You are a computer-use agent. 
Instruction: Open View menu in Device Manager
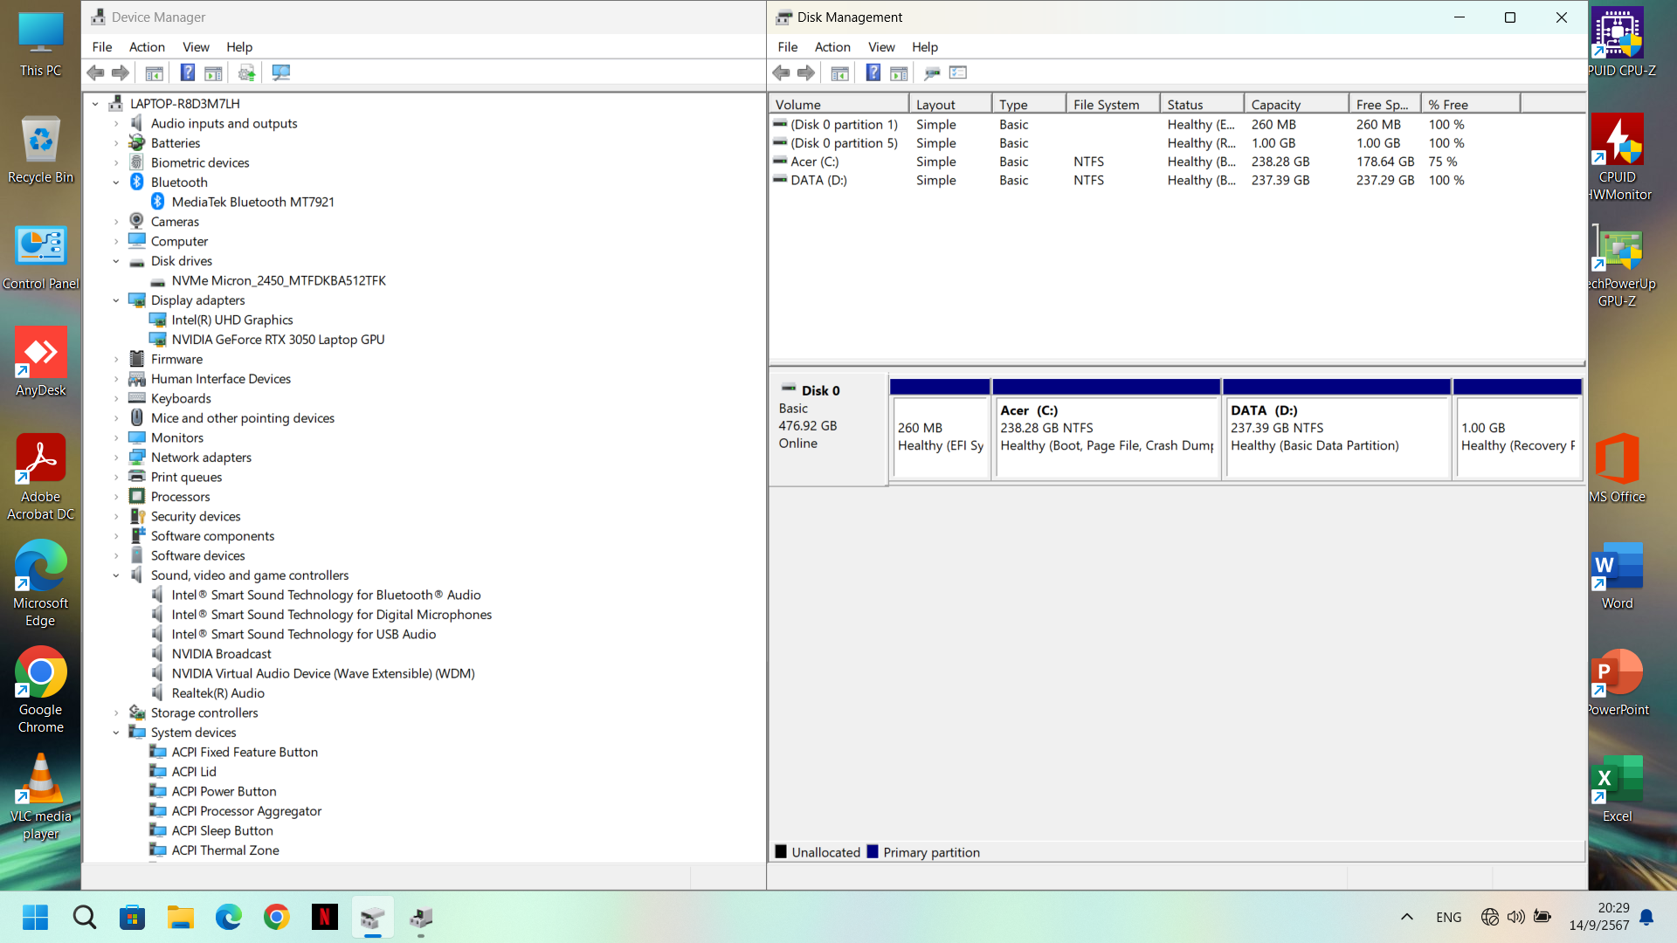(x=195, y=47)
